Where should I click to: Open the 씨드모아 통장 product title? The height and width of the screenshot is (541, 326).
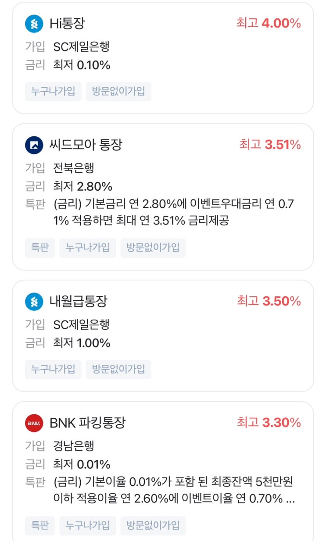click(x=86, y=145)
